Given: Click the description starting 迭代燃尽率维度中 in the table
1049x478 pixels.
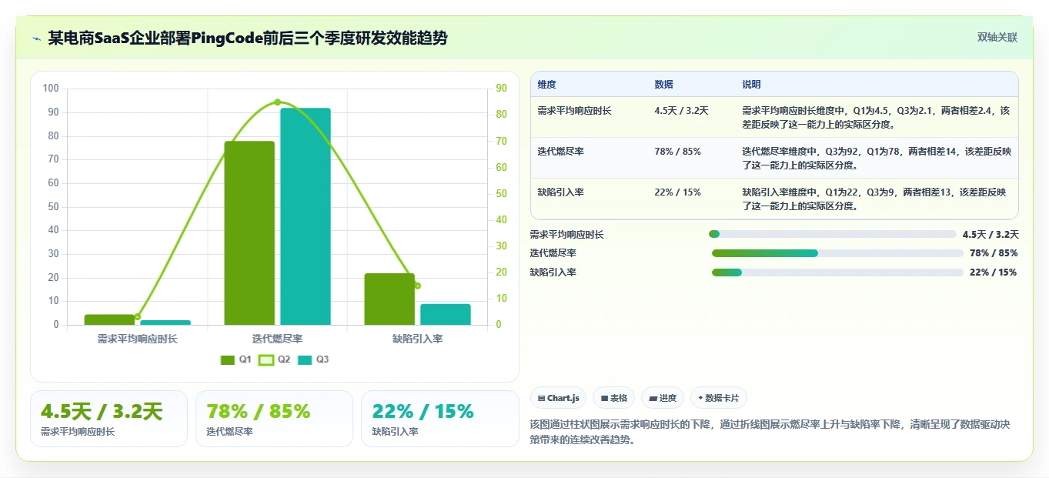Looking at the screenshot, I should [877, 158].
